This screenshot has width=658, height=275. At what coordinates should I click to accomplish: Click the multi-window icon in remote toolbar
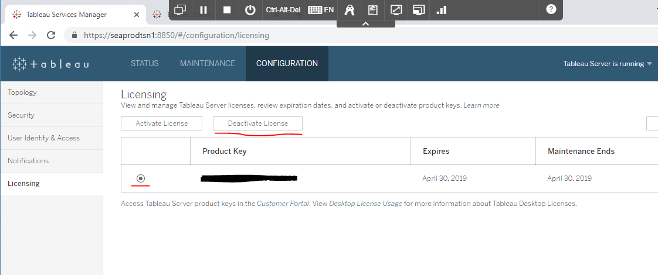[180, 9]
